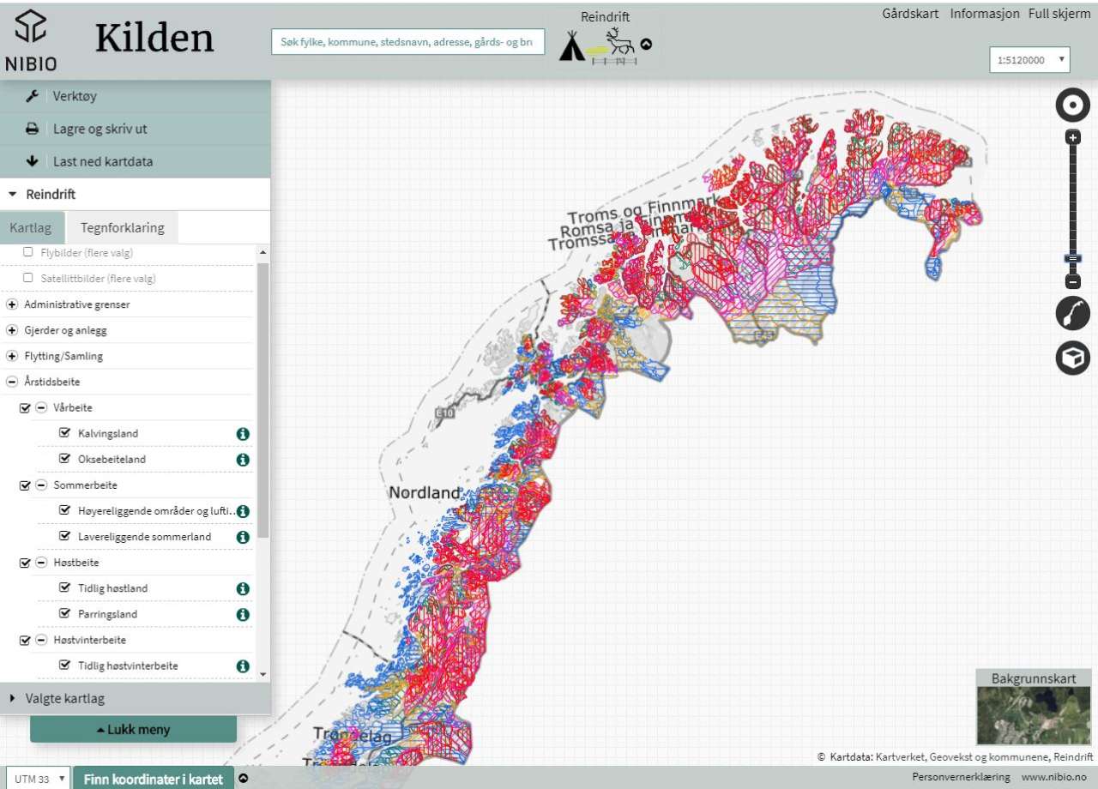Visit the www.nibio.no link
Image resolution: width=1098 pixels, height=789 pixels.
coord(1056,776)
